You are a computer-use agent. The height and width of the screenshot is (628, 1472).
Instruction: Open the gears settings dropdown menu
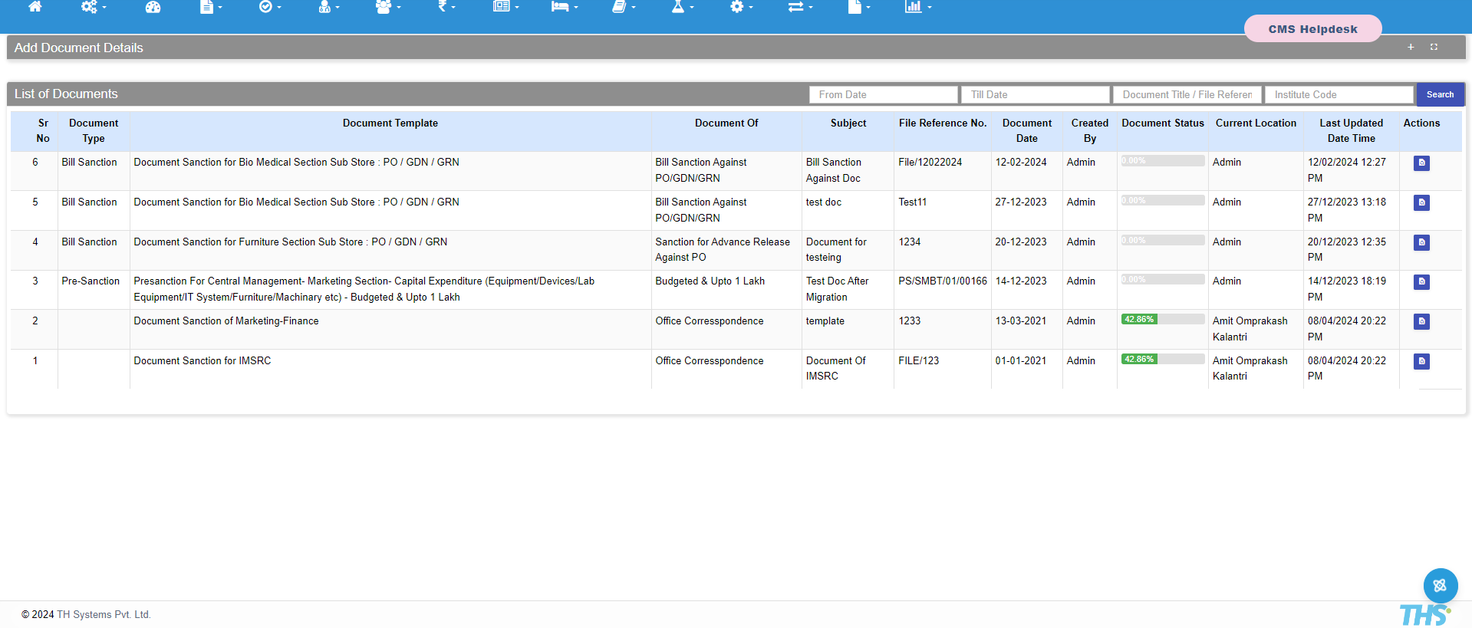tap(93, 7)
